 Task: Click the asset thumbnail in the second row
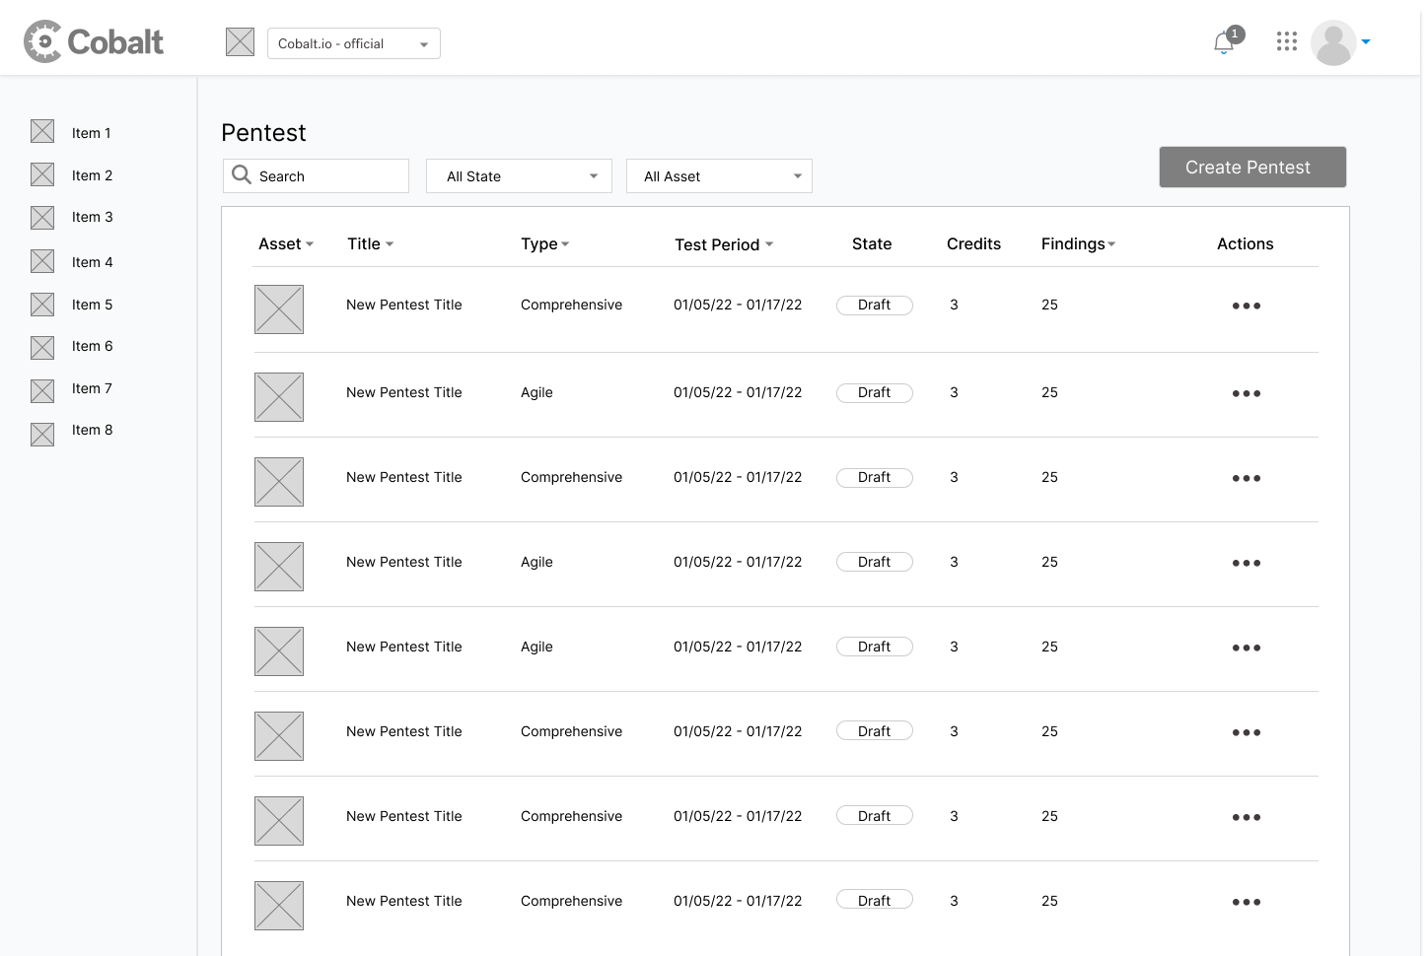click(279, 397)
